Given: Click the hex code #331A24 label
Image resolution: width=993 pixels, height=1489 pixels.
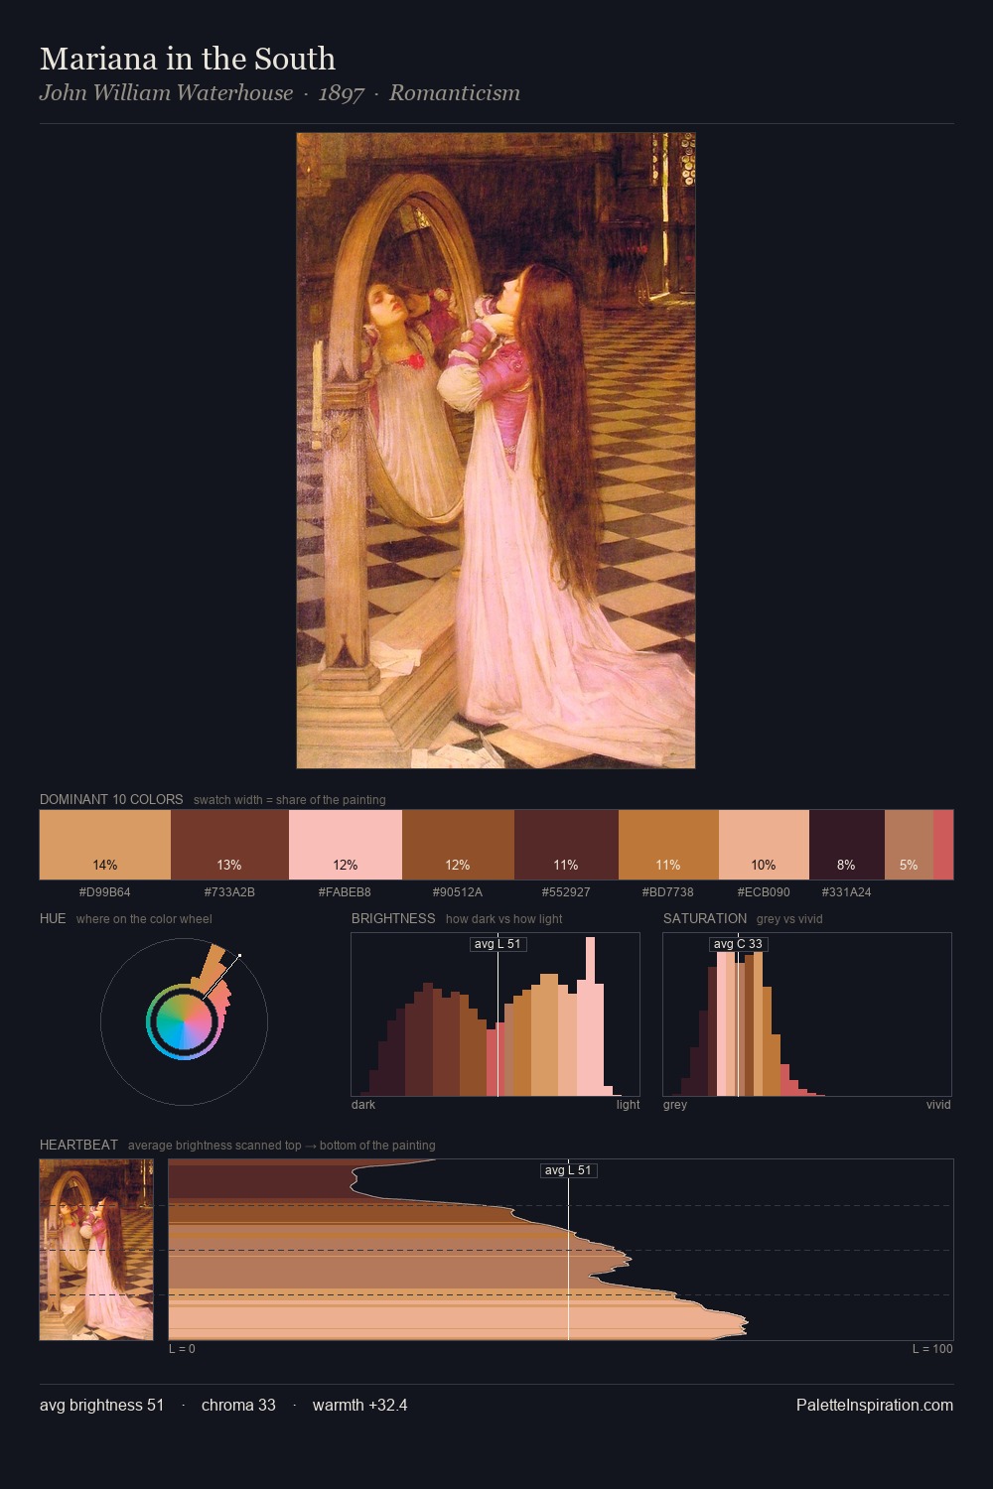Looking at the screenshot, I should (847, 892).
